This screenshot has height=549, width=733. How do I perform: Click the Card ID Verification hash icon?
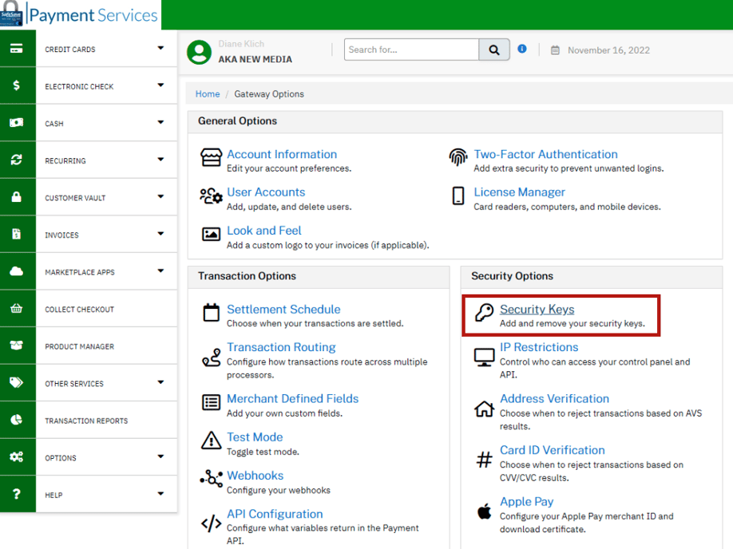coord(485,460)
